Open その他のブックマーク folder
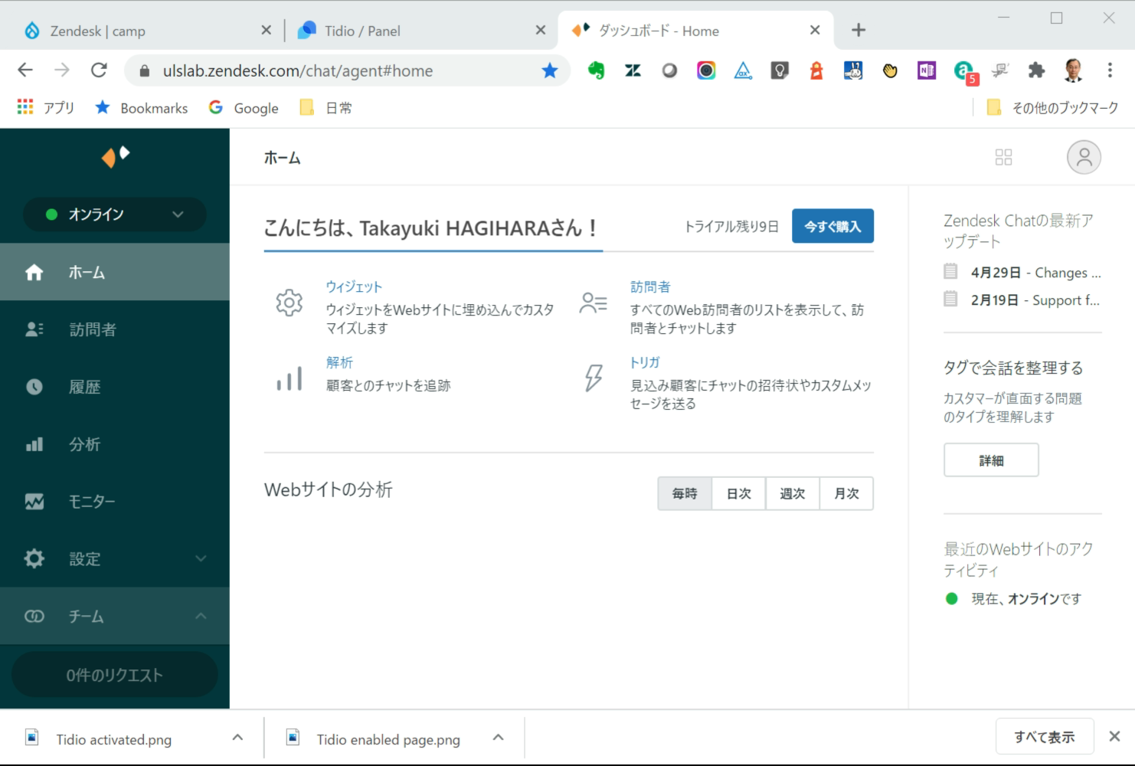The image size is (1135, 766). [x=1053, y=108]
